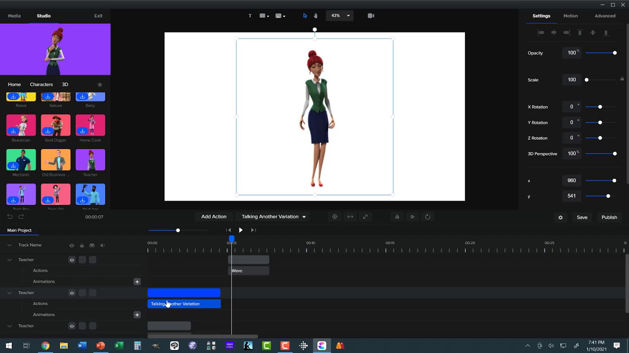Activate the hand pan tool
Image resolution: width=629 pixels, height=353 pixels.
coord(315,16)
